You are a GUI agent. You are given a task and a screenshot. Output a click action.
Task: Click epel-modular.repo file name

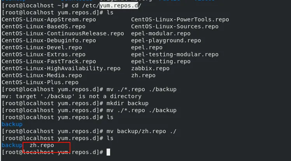(161, 33)
